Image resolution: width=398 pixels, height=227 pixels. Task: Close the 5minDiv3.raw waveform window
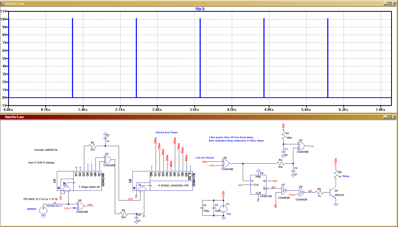coord(394,4)
